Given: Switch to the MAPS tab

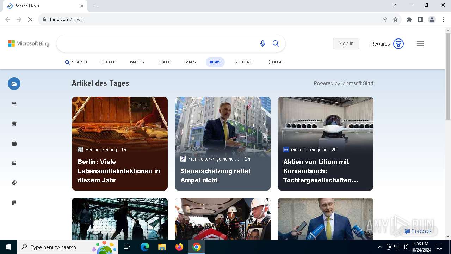Looking at the screenshot, I should click(191, 62).
